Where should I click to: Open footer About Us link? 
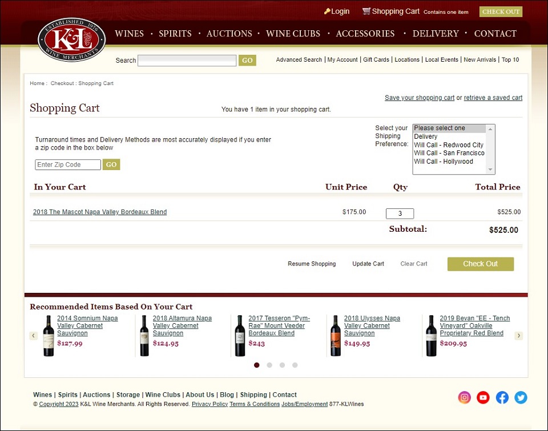tap(200, 394)
